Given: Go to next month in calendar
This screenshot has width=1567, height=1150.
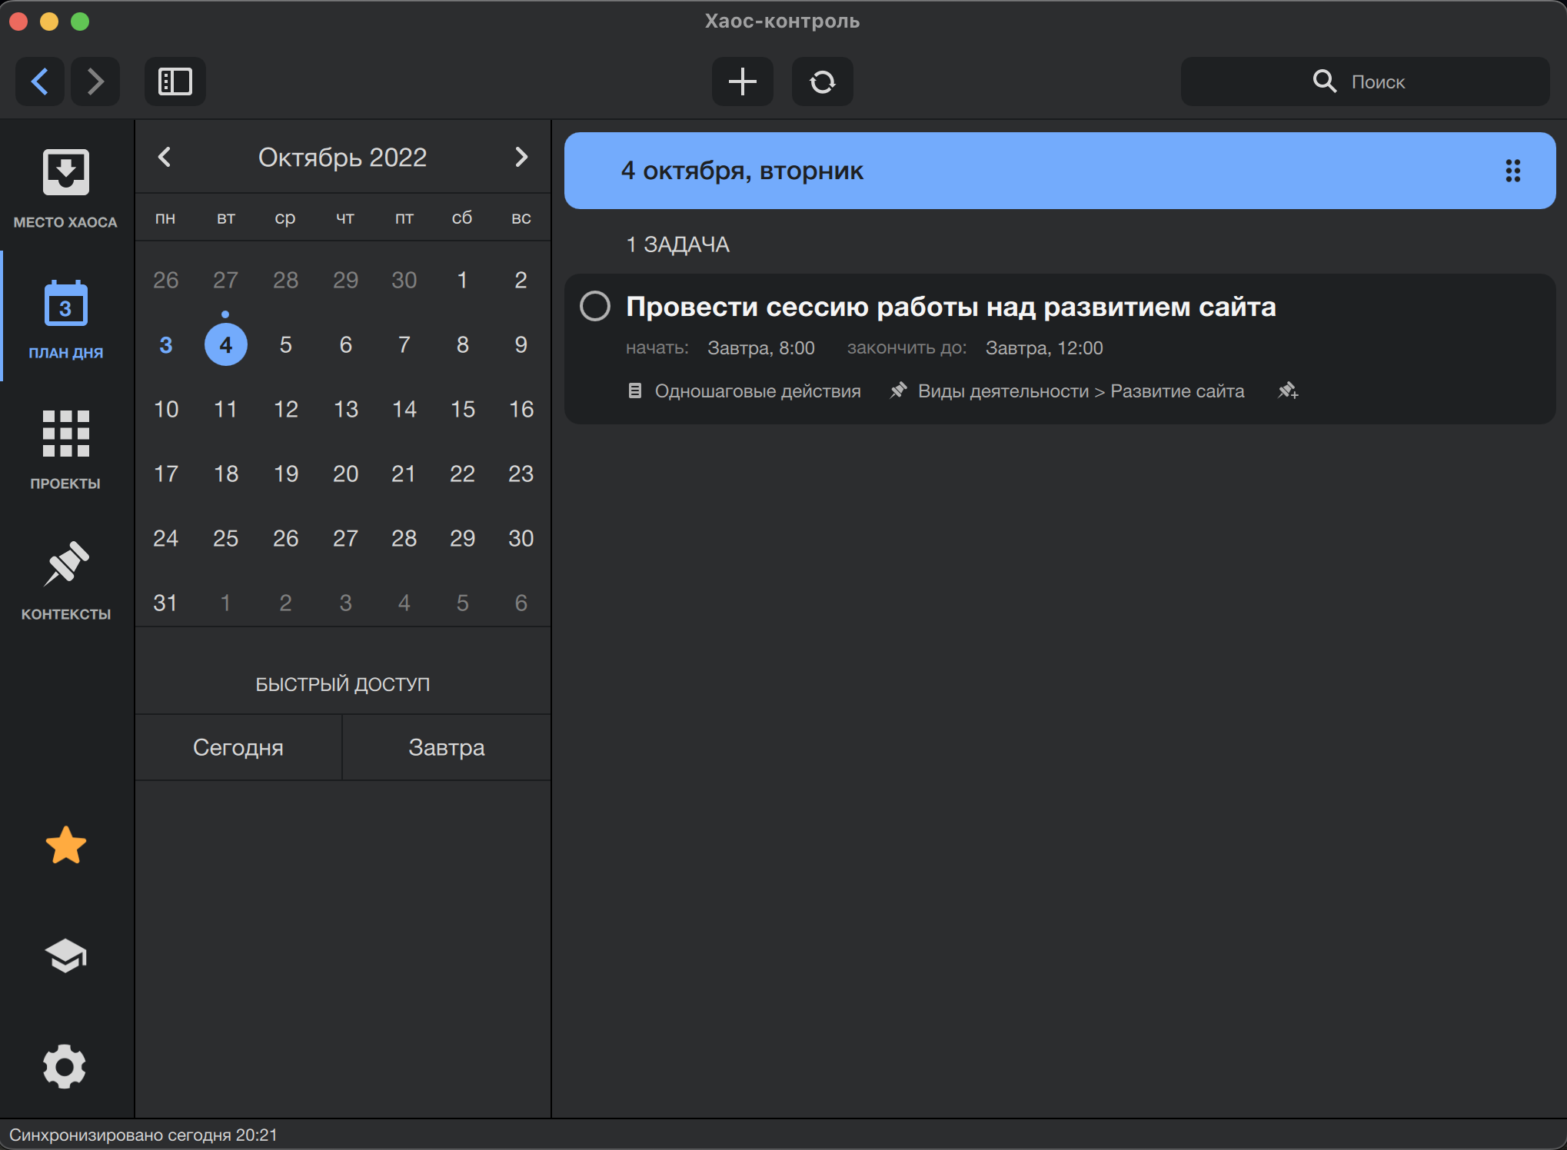Looking at the screenshot, I should (521, 157).
